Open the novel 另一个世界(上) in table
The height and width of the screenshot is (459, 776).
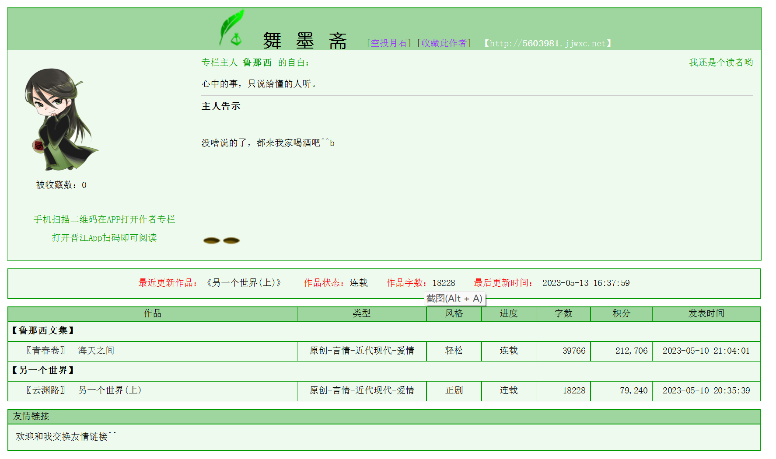click(x=110, y=390)
